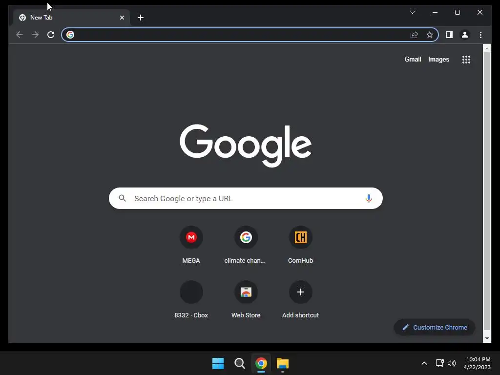
Task: Click the Google icon in the address bar
Action: [x=70, y=35]
